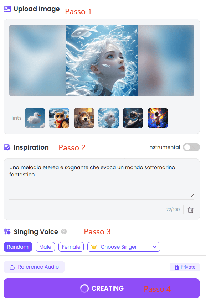Click the trash icon to clear inspiration text

(191, 210)
